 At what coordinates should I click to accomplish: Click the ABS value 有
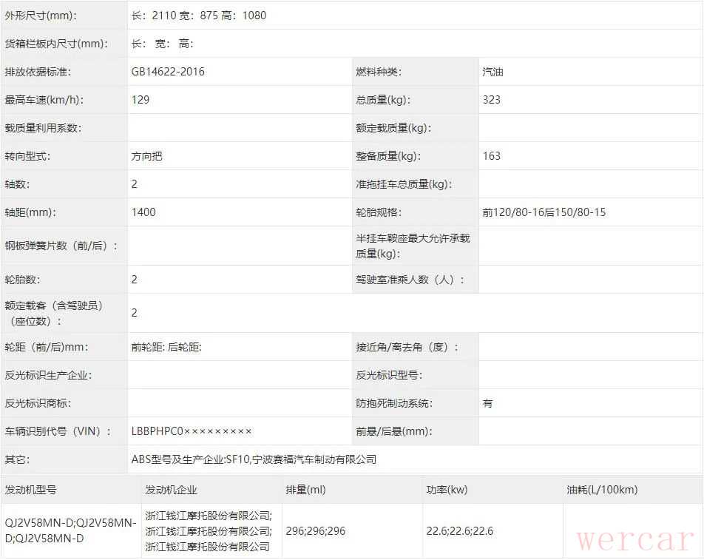[x=487, y=403]
